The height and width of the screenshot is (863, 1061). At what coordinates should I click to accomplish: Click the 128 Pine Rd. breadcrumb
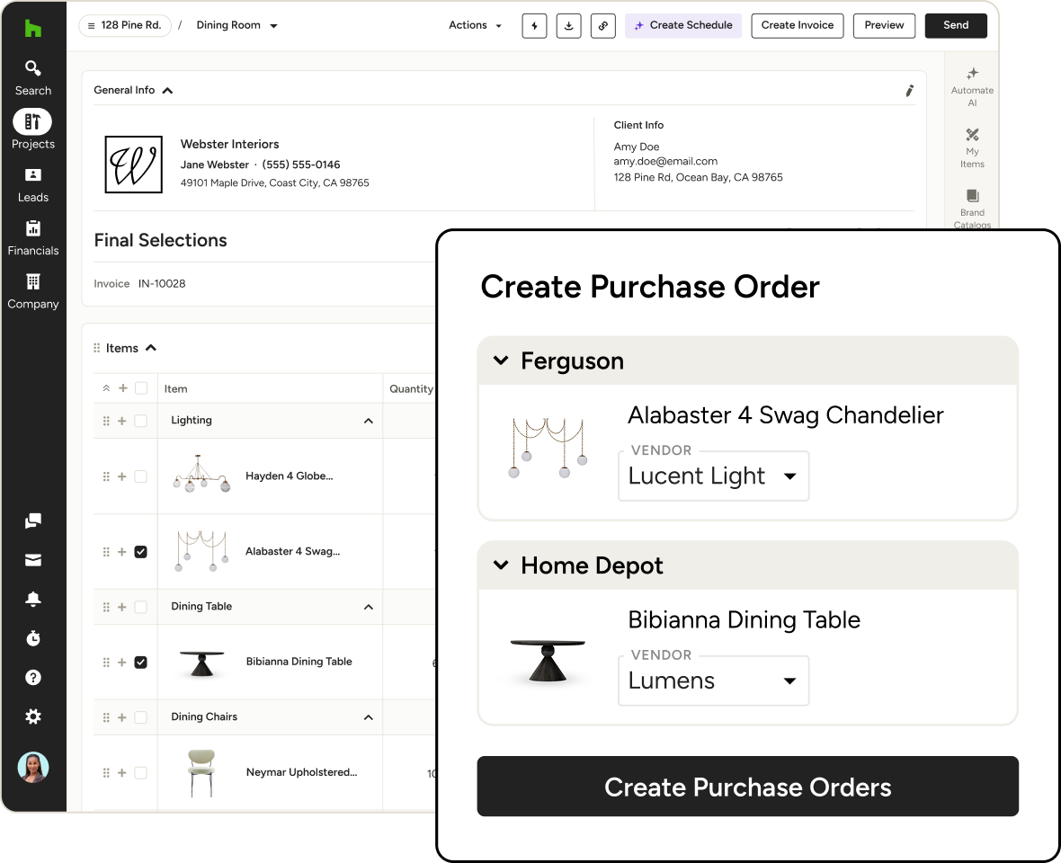click(125, 26)
